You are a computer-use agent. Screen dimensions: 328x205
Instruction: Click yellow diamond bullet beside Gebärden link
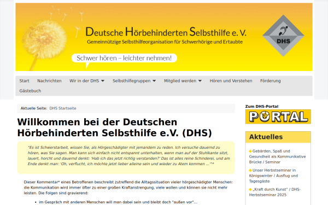click(x=250, y=151)
